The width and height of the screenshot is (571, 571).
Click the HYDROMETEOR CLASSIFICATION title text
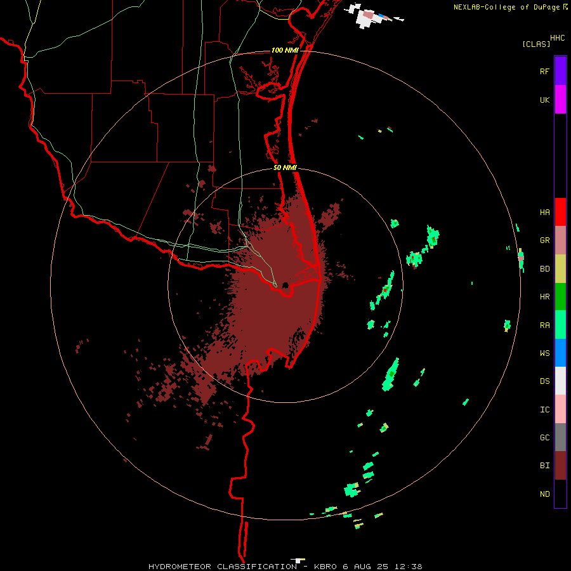[223, 567]
